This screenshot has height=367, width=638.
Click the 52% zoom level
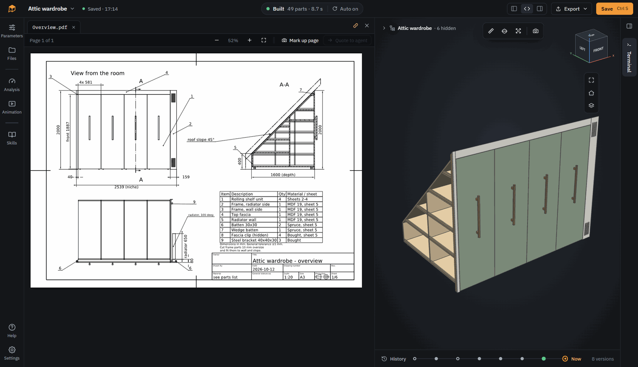[x=233, y=41]
